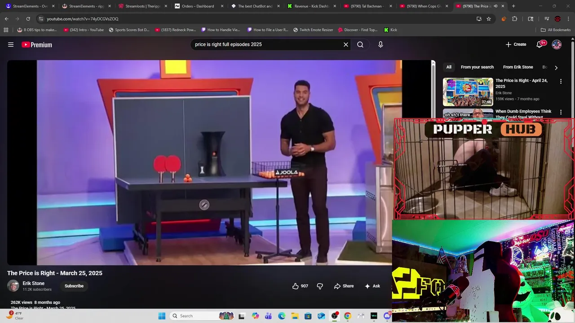This screenshot has width=575, height=323.
Task: Expand All Bookmarks folder
Action: (556, 30)
